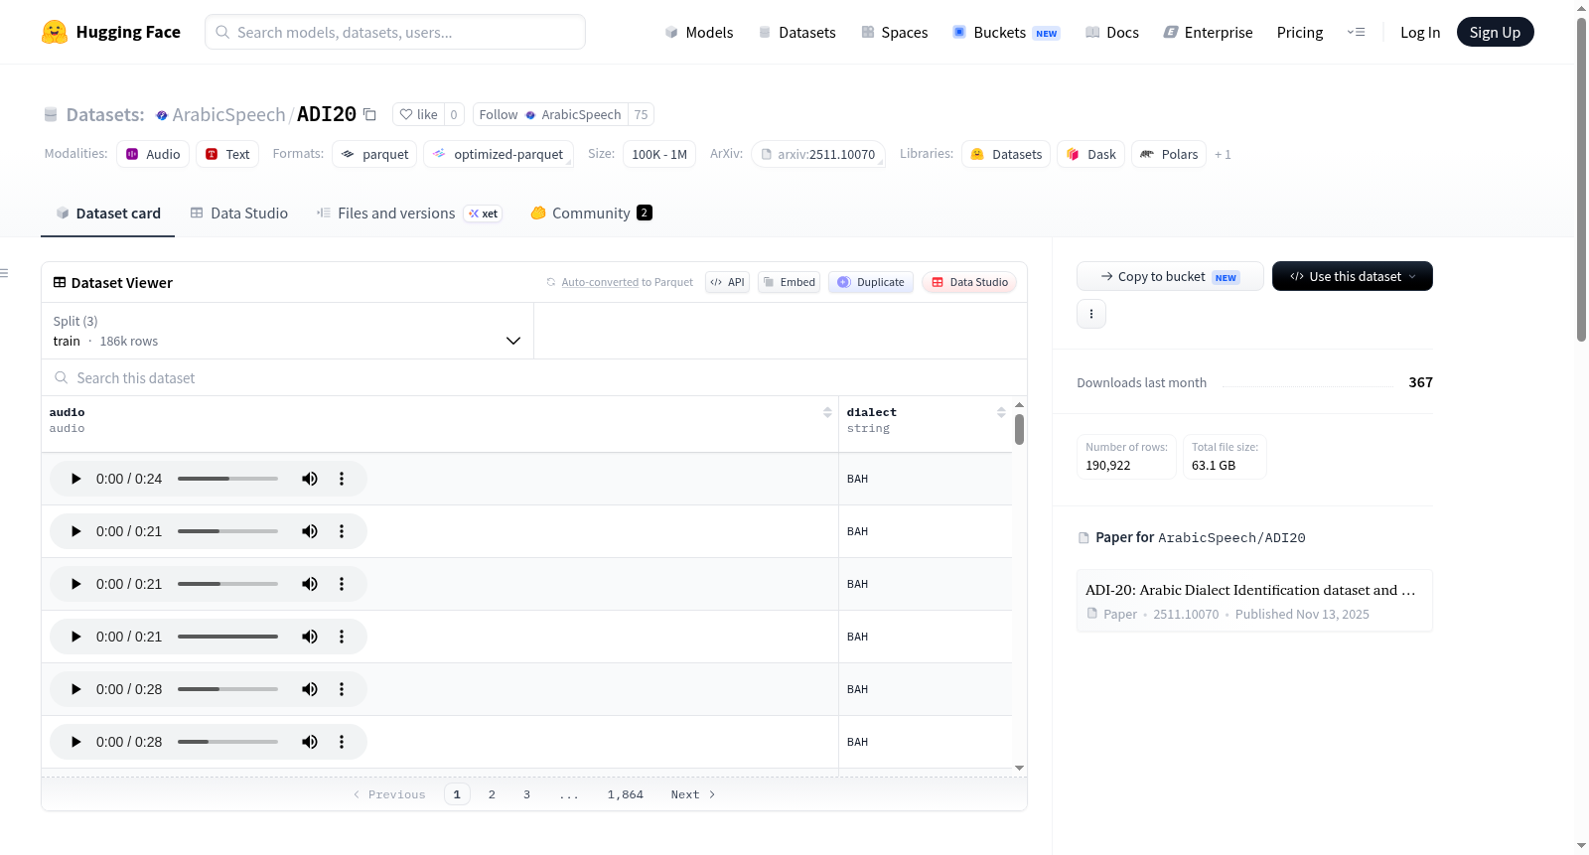Mute the 0:24 audio clip
The width and height of the screenshot is (1589, 855).
point(310,479)
